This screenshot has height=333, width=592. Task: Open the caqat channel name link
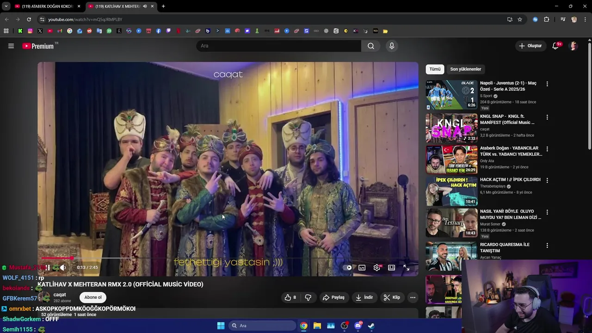click(x=60, y=295)
